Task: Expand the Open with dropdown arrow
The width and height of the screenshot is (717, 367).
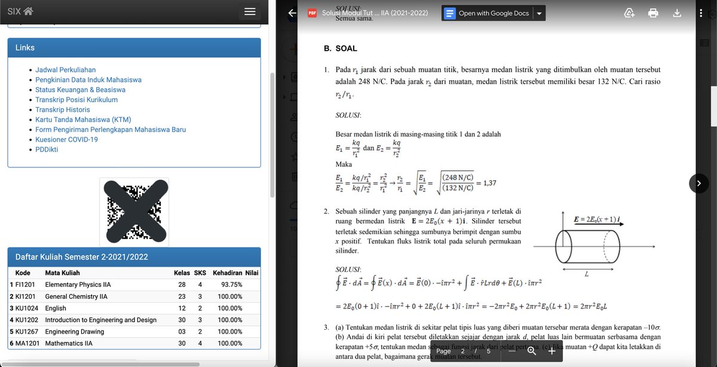Action: (540, 13)
